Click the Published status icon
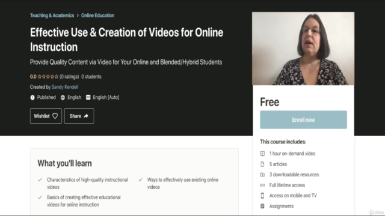 point(32,97)
